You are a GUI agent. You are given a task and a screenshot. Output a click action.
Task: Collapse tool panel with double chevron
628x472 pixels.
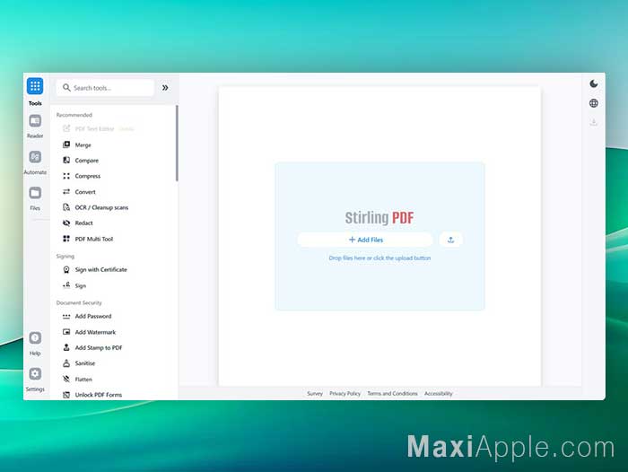point(165,88)
